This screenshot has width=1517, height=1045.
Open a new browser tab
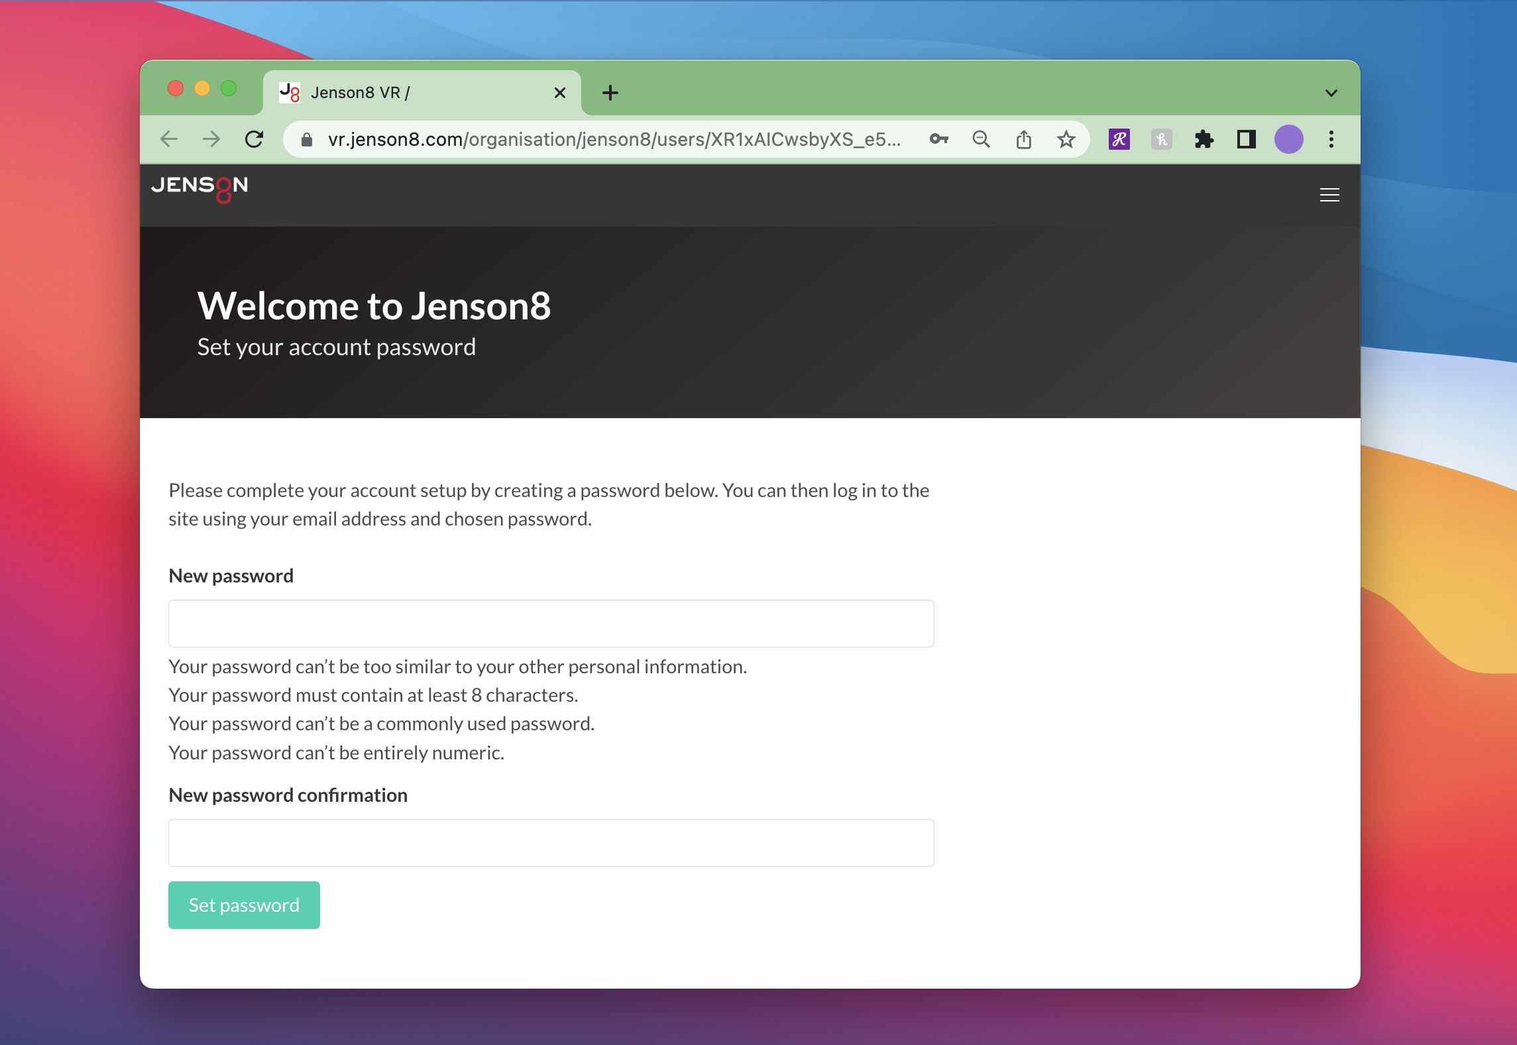tap(610, 93)
